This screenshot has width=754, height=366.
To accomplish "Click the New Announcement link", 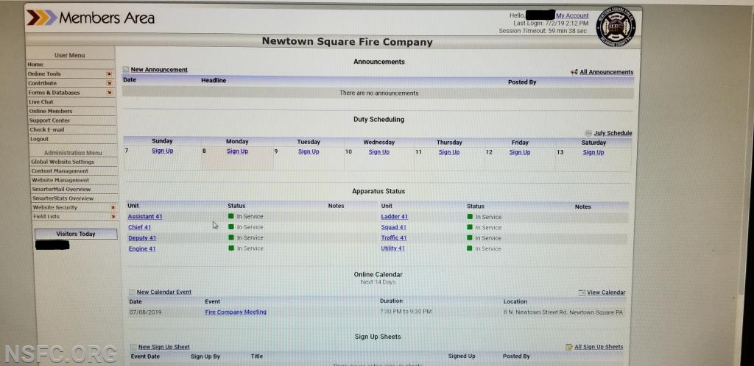I will pyautogui.click(x=159, y=70).
